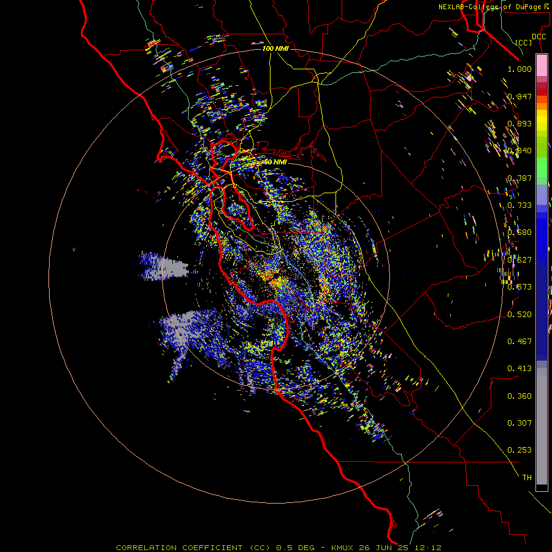The width and height of the screenshot is (552, 552).
Task: Click the pink segment atop the color bar
Action: click(542, 65)
